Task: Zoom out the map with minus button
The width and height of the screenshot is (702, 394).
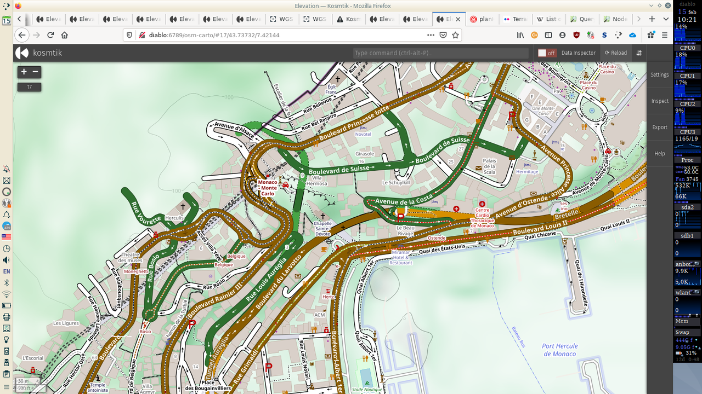Action: coord(36,72)
